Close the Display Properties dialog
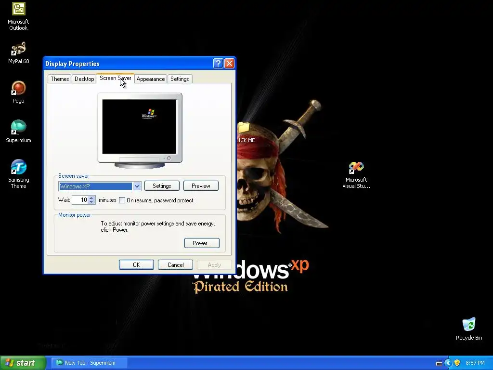Viewport: 493px width, 370px height. point(229,64)
